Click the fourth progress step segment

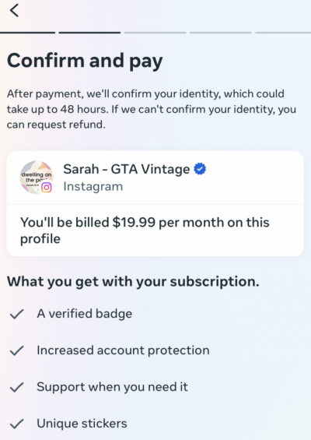(x=221, y=33)
